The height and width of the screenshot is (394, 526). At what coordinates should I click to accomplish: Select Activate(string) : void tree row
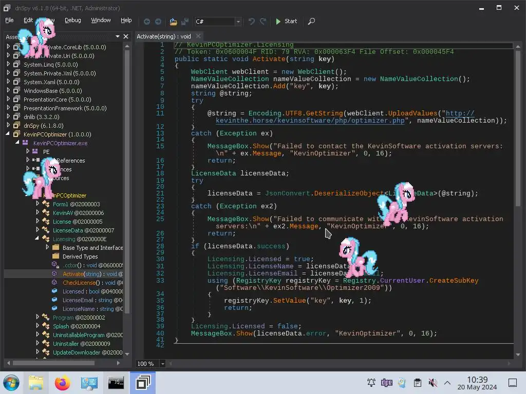pyautogui.click(x=63, y=274)
